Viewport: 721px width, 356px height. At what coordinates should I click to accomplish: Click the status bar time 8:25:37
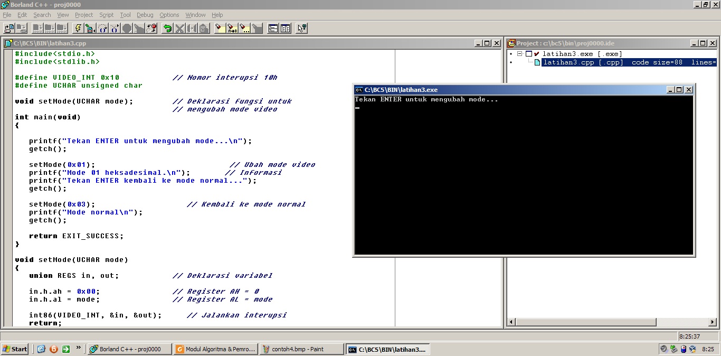(x=689, y=336)
